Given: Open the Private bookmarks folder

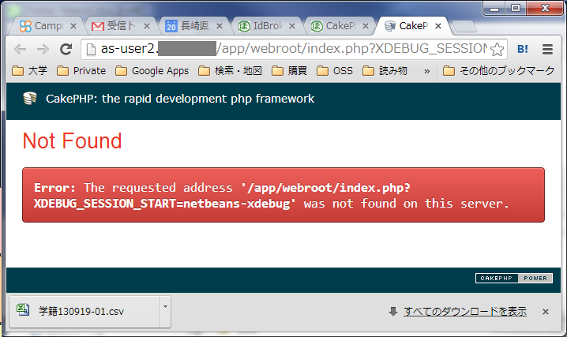Looking at the screenshot, I should [x=81, y=71].
